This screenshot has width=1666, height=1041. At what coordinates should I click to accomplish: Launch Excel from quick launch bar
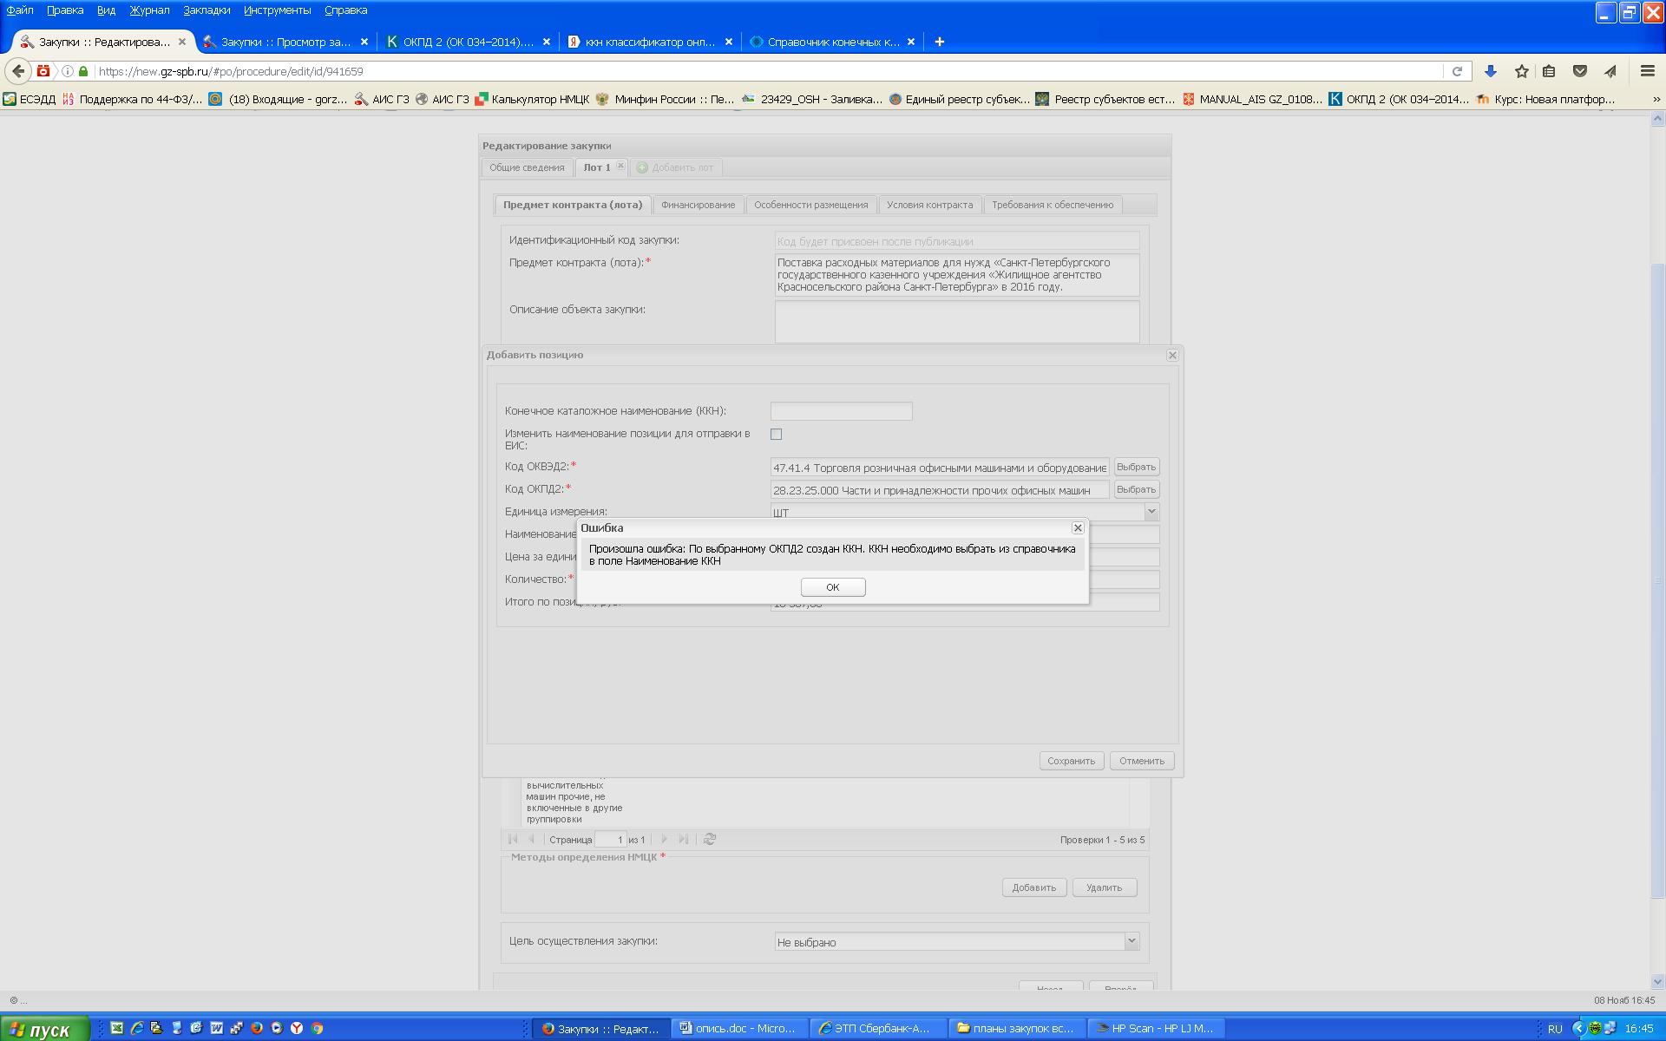tap(116, 1028)
